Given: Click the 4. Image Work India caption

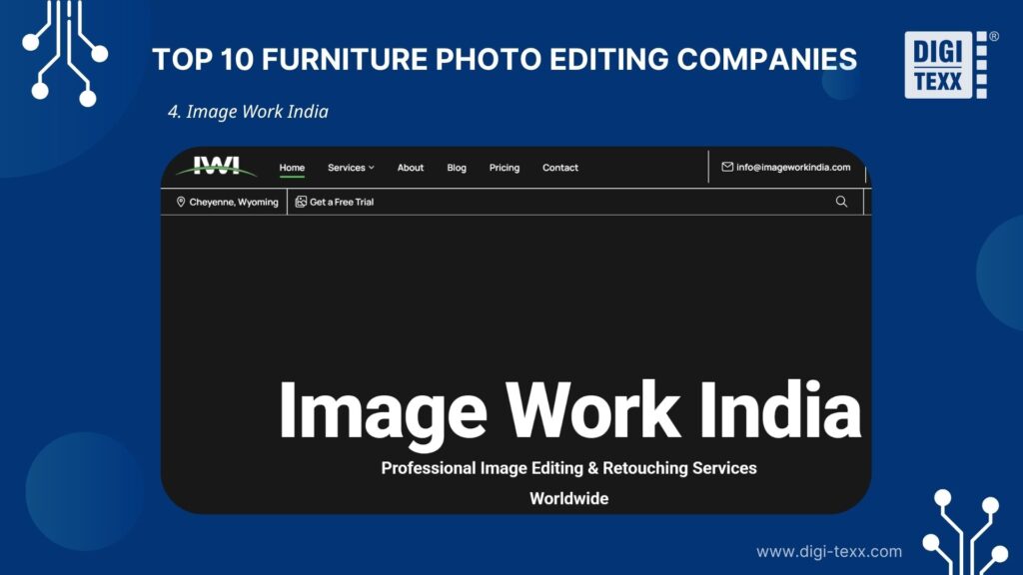Looking at the screenshot, I should click(x=248, y=112).
